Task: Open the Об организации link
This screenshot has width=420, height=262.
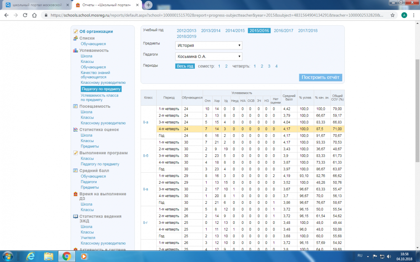Action: 96,31
